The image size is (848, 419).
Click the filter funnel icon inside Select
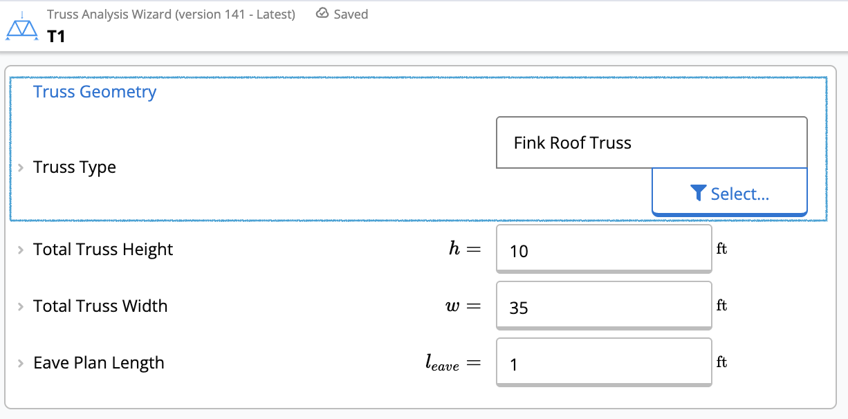(x=699, y=192)
